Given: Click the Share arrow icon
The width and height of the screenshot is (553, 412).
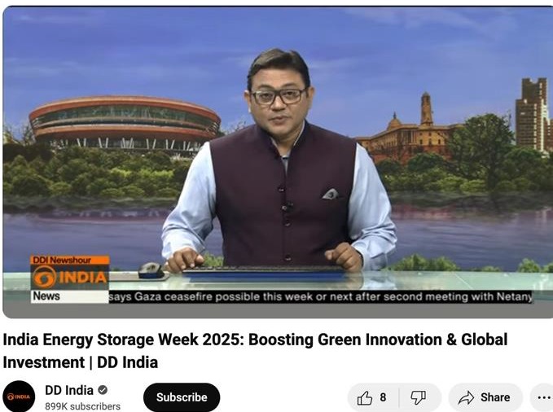Looking at the screenshot, I should point(466,397).
